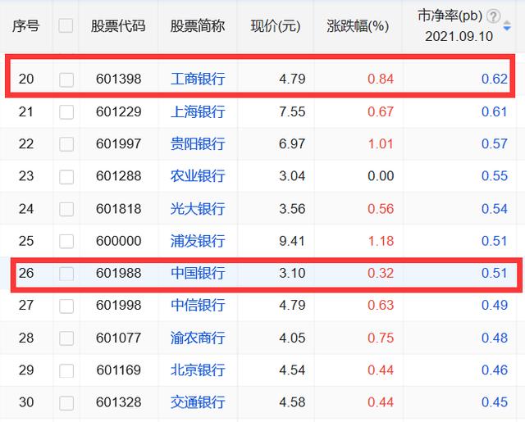Open the 中国银行 stock link
Viewport: 525px width, 422px height.
coord(198,273)
